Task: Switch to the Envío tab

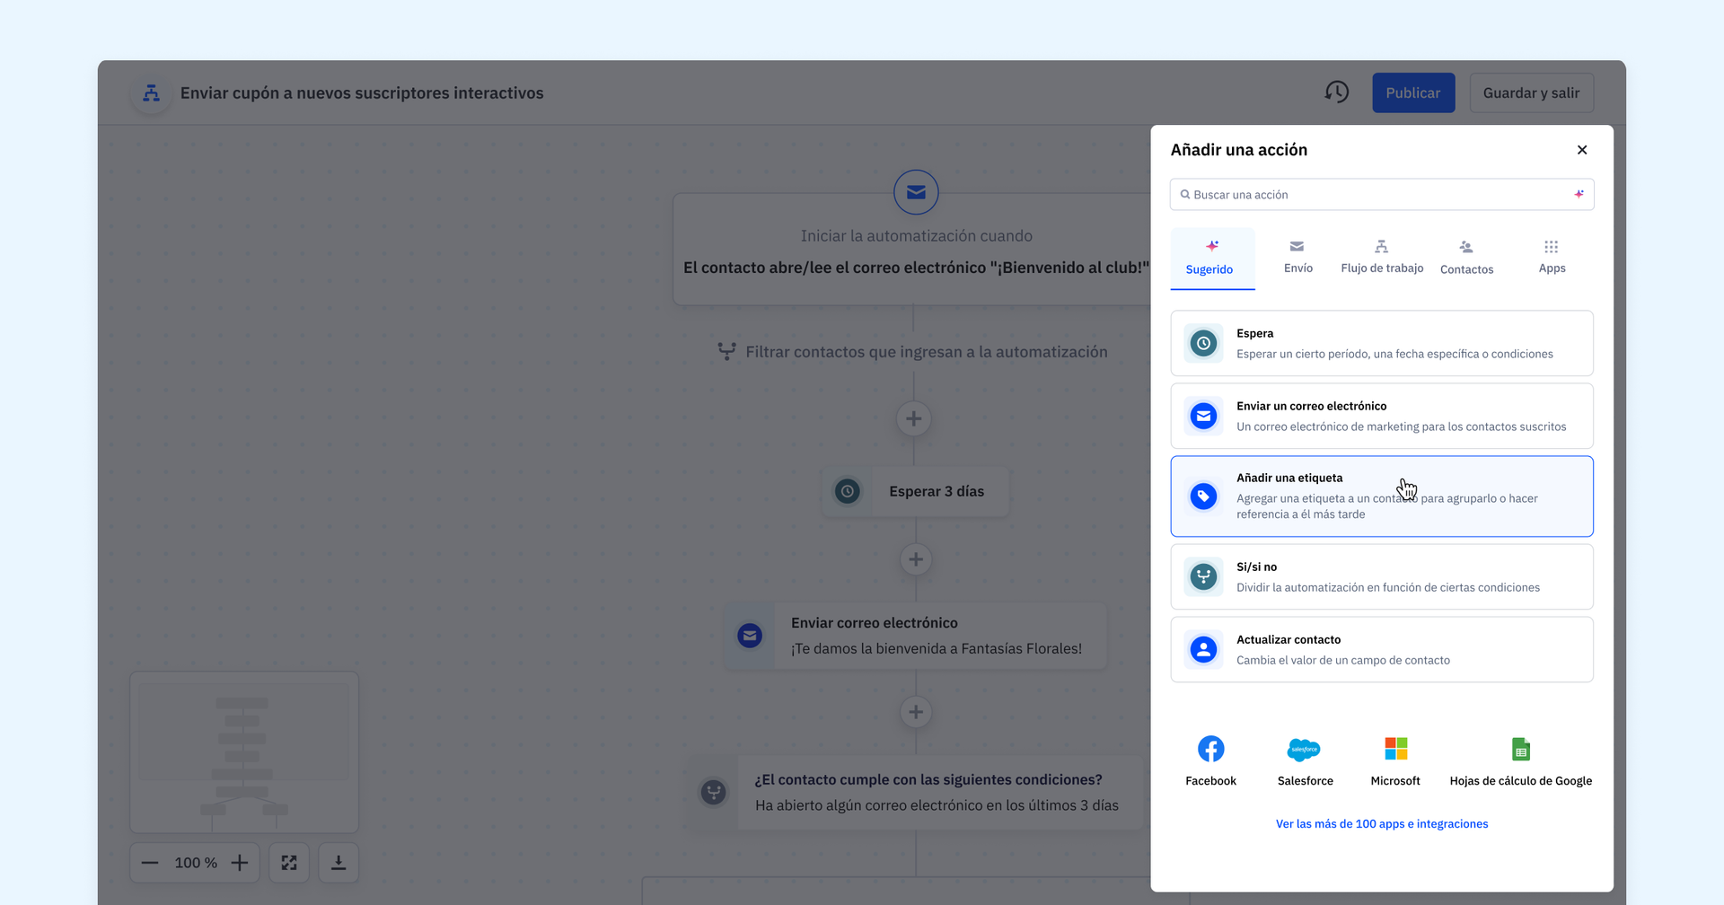Action: [1297, 257]
